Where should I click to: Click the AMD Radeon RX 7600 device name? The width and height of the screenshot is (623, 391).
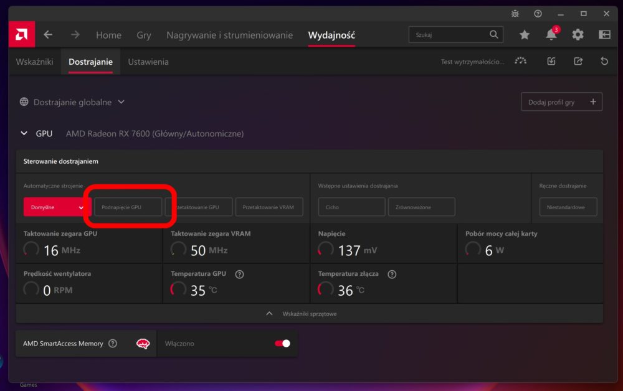tap(155, 134)
